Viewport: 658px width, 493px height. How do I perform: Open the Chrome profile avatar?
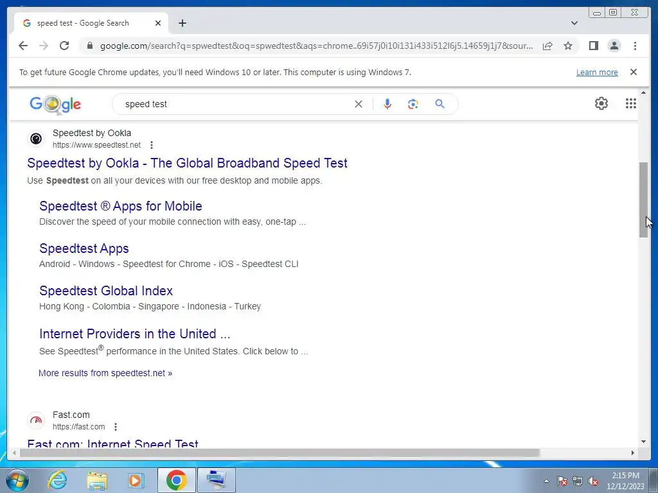tap(614, 46)
